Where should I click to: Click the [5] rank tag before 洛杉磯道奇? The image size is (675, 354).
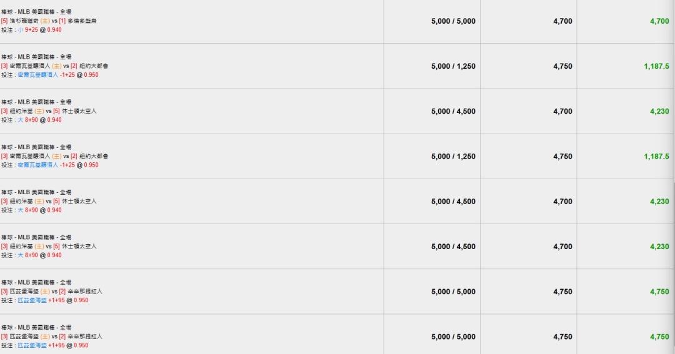coord(4,21)
